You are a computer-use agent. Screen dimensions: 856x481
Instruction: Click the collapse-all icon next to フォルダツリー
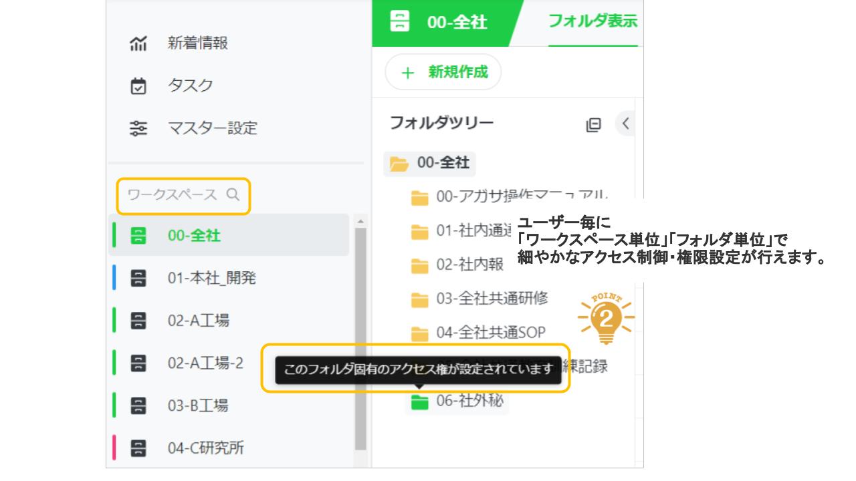(x=593, y=124)
